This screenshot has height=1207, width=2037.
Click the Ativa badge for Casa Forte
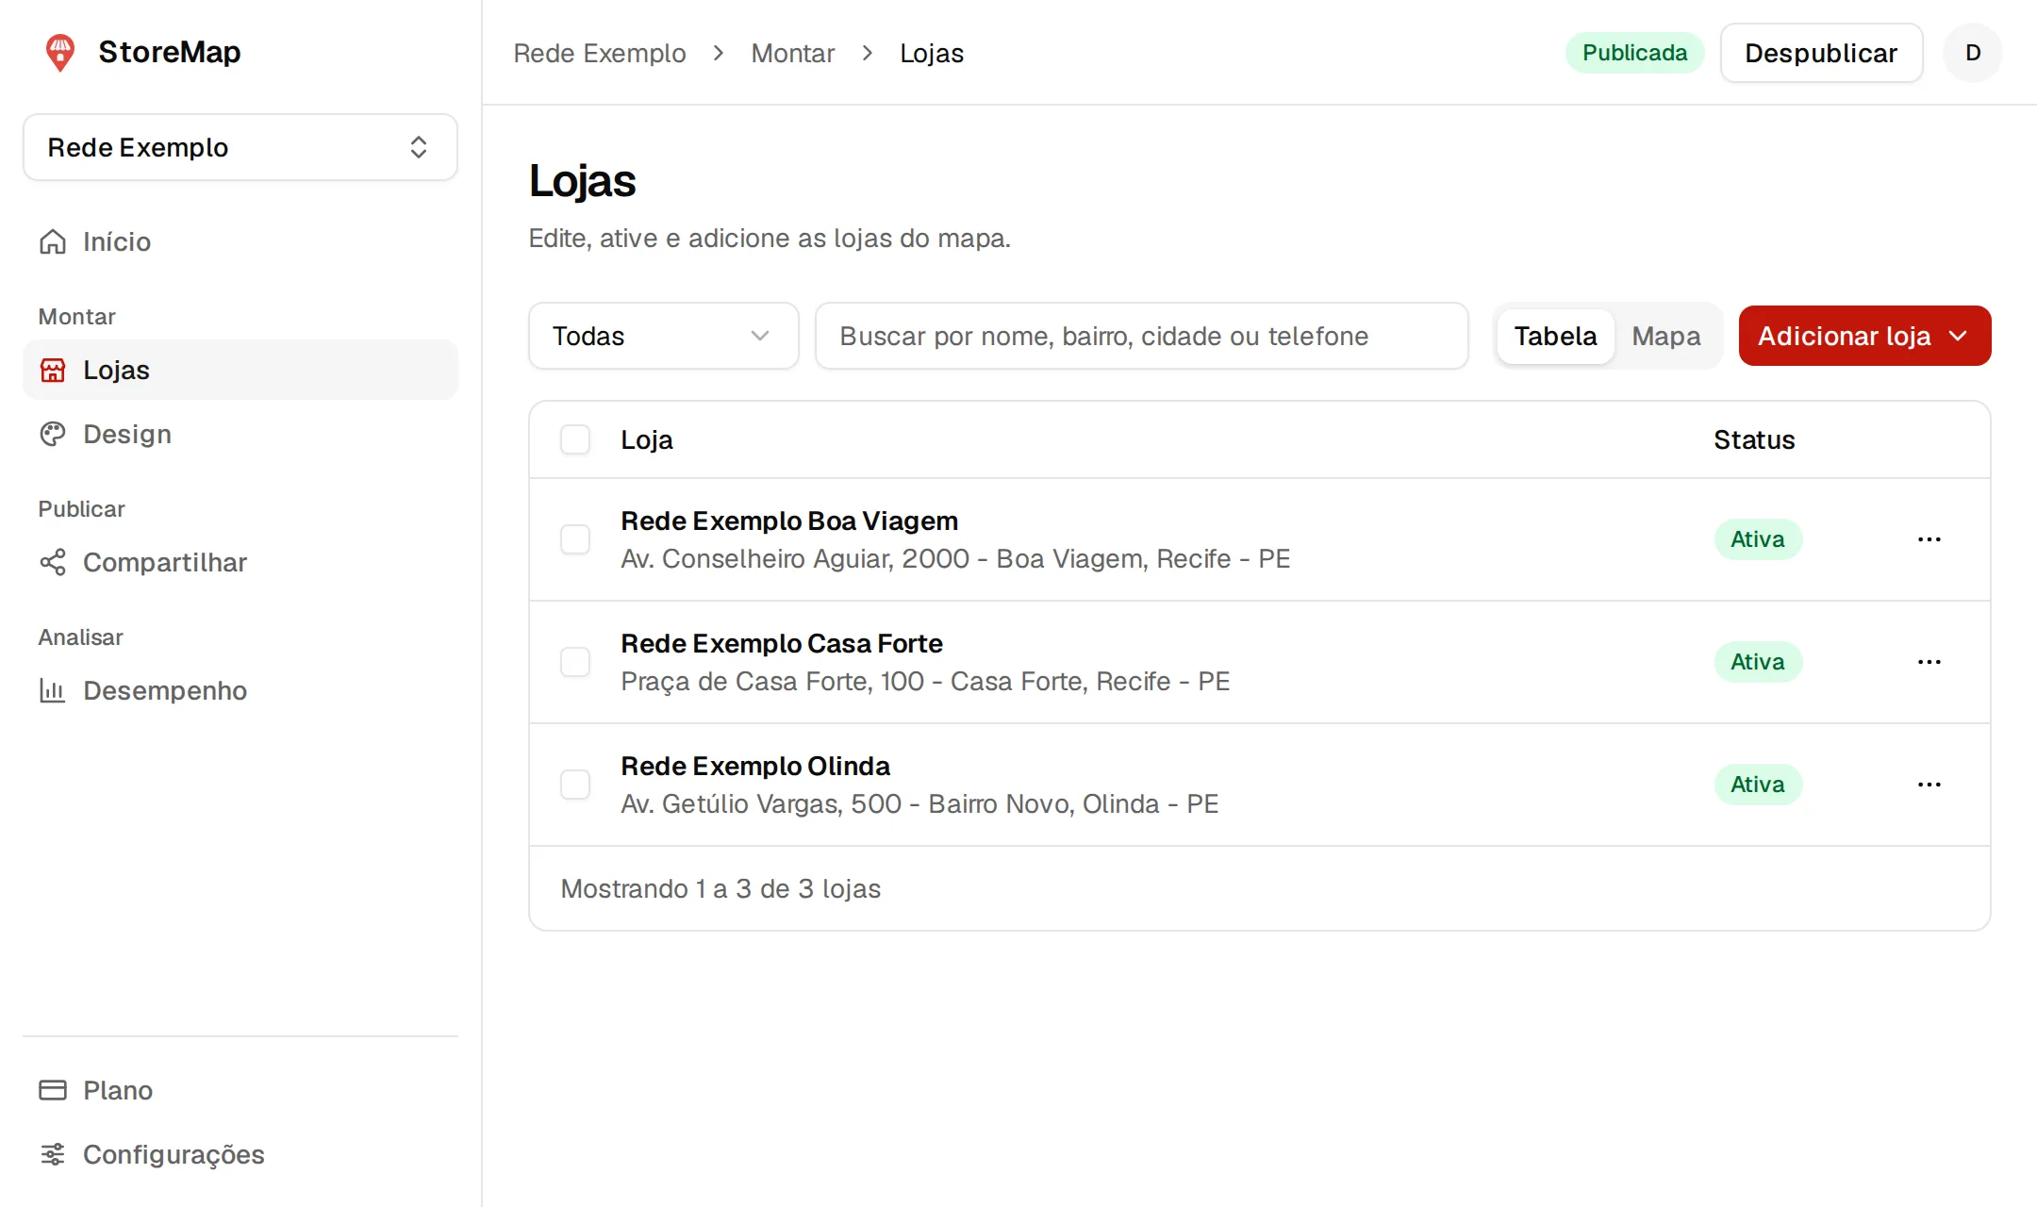tap(1758, 662)
